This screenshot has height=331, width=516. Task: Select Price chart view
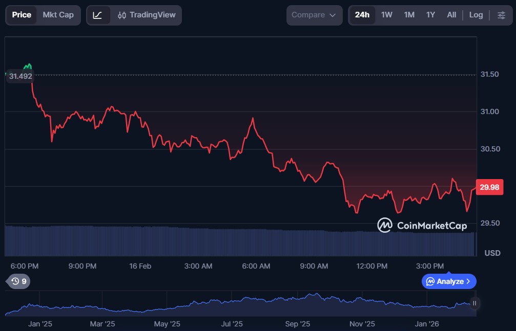[x=22, y=15]
